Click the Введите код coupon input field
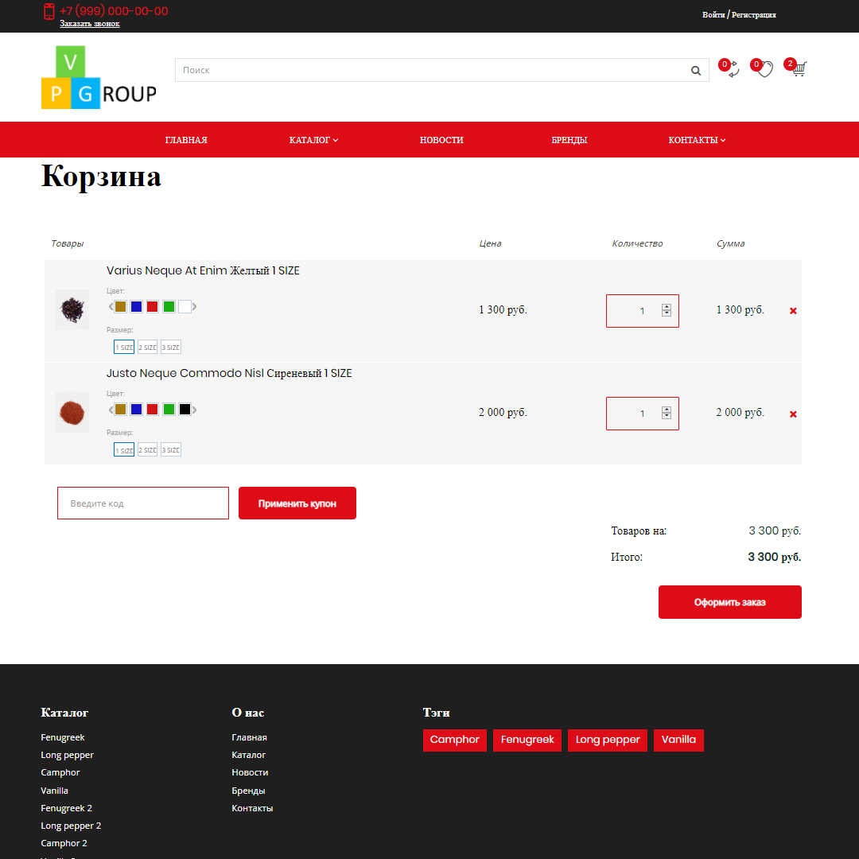Viewport: 859px width, 859px height. [x=142, y=503]
